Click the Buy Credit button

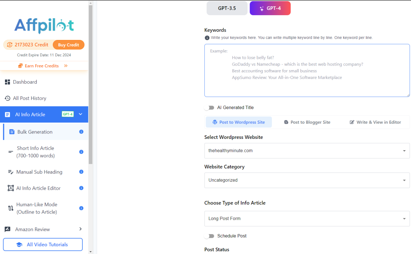click(x=68, y=45)
